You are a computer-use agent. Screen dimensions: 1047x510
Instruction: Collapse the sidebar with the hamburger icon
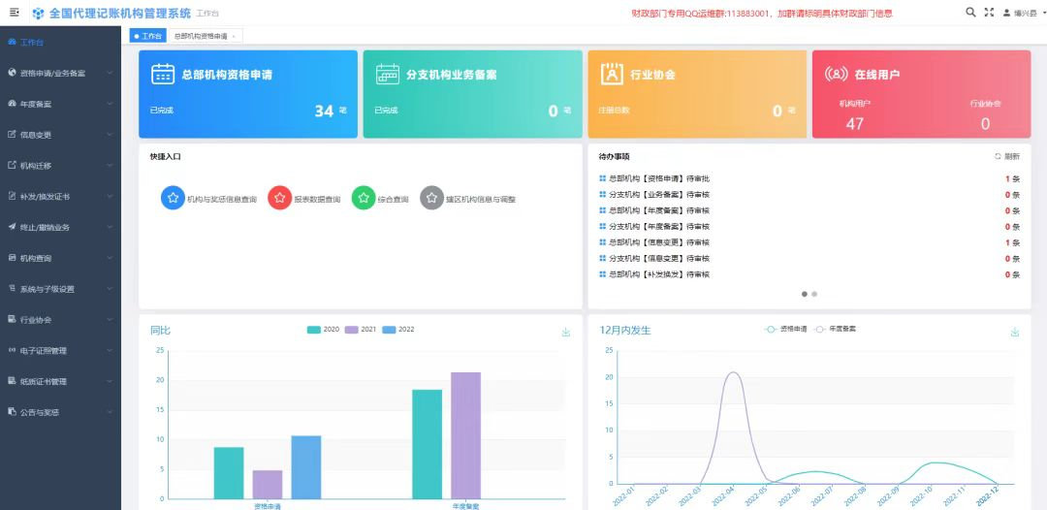[15, 13]
